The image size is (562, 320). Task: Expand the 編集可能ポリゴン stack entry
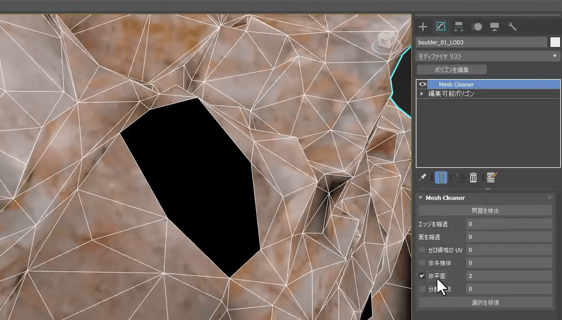click(x=421, y=94)
